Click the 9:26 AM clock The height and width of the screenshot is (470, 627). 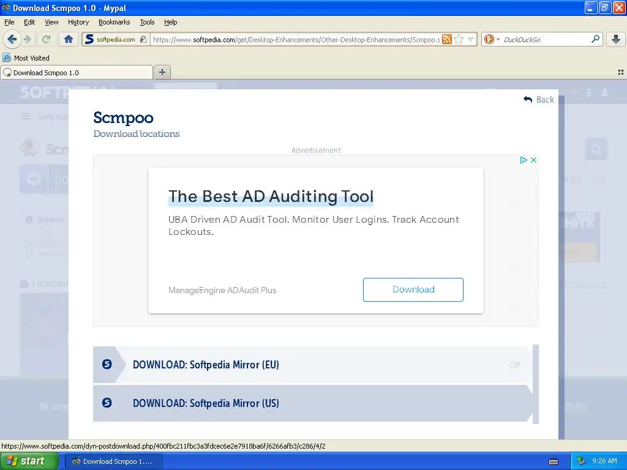(604, 461)
